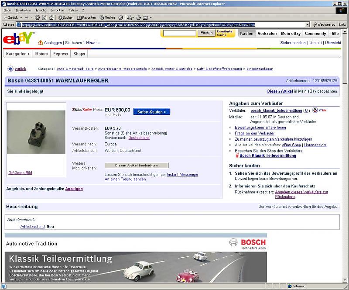Switch to the Hilfe tab
Viewport: 349px width, 290px height.
[334, 34]
